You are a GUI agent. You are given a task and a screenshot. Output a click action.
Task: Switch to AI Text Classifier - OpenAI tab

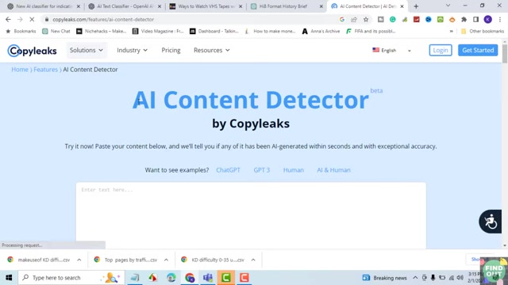click(125, 6)
